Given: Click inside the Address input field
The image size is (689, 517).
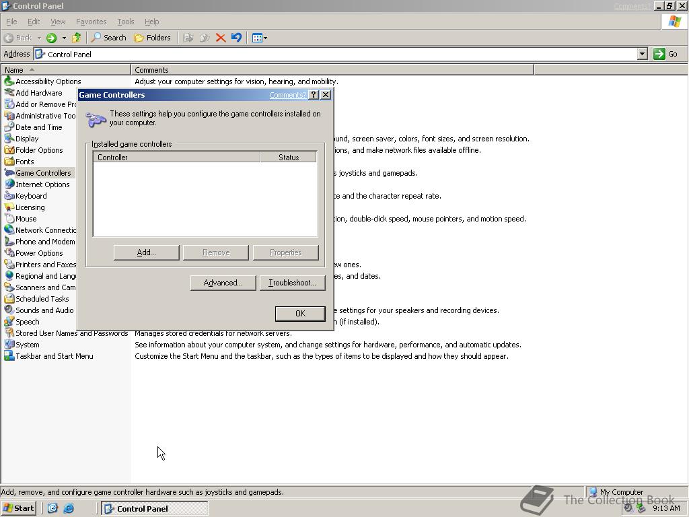Looking at the screenshot, I should click(x=336, y=54).
